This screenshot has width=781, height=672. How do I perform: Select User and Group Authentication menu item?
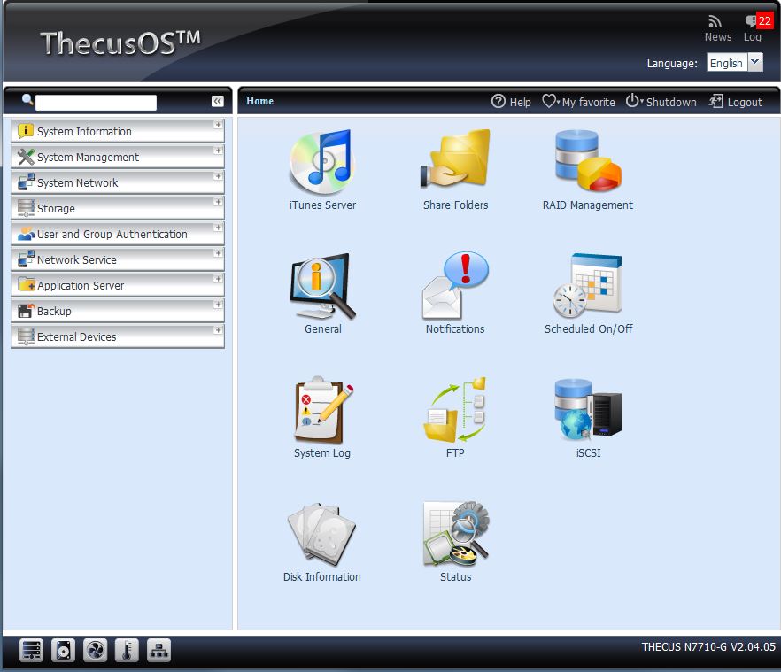point(118,234)
